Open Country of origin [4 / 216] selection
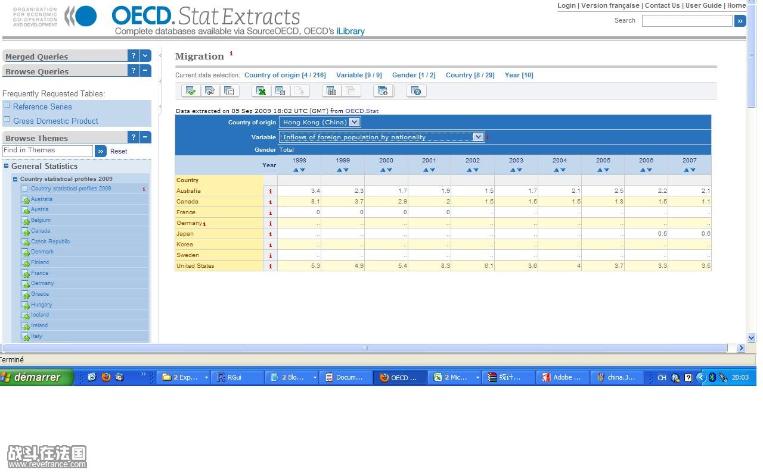 [x=285, y=75]
